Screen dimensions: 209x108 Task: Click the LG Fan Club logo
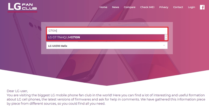(22, 7)
